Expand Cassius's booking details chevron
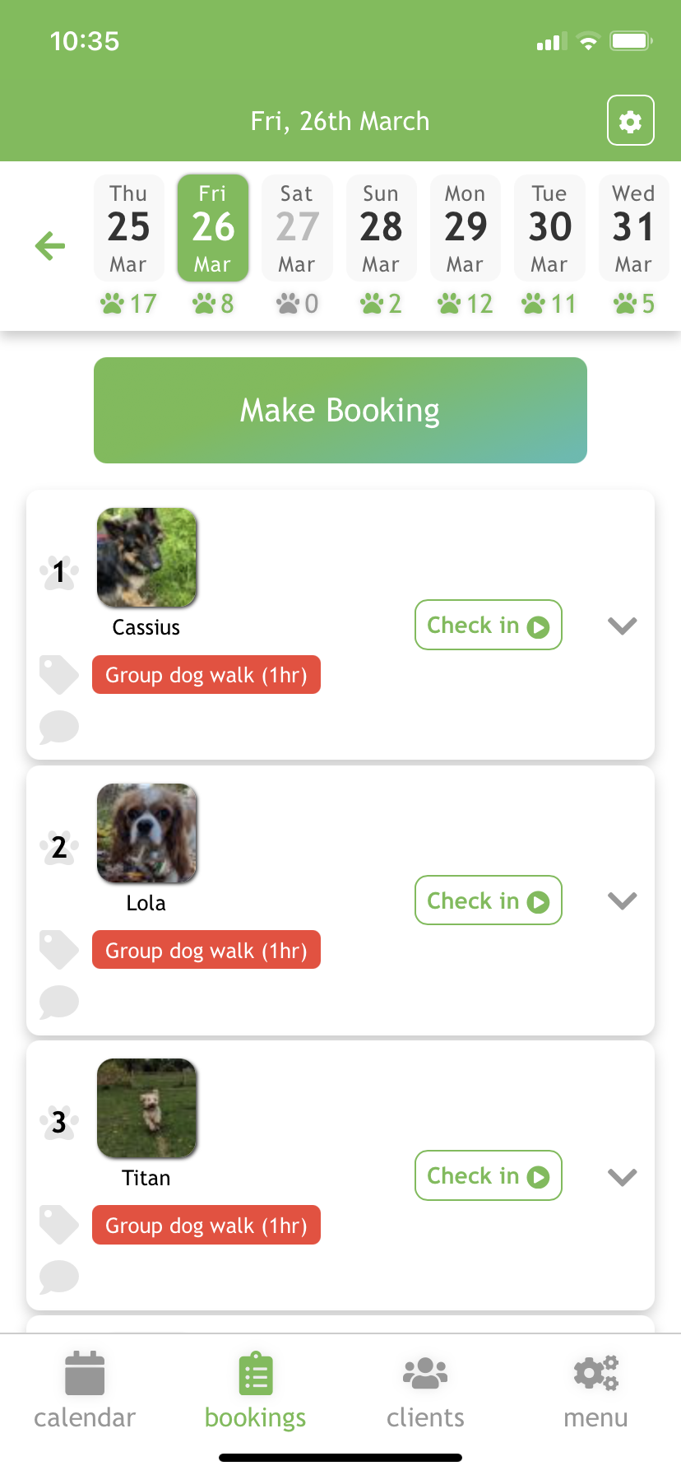This screenshot has height=1475, width=681. point(622,626)
